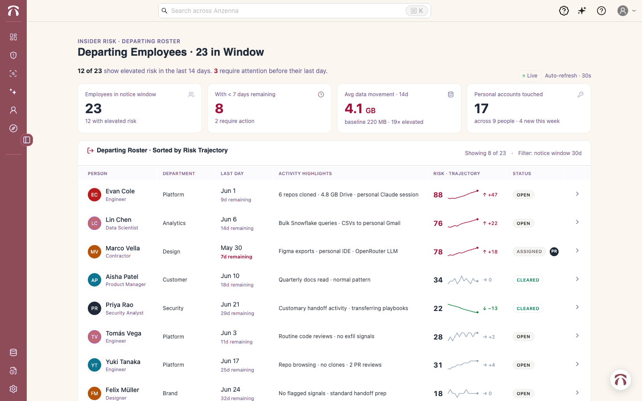Open the Employees in notice window card
Viewport: 642px width, 401px height.
140,108
